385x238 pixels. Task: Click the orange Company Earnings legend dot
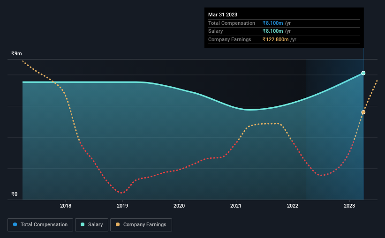(118, 224)
